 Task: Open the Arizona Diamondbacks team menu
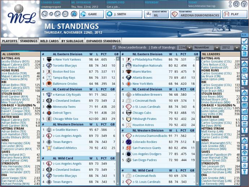point(196,14)
